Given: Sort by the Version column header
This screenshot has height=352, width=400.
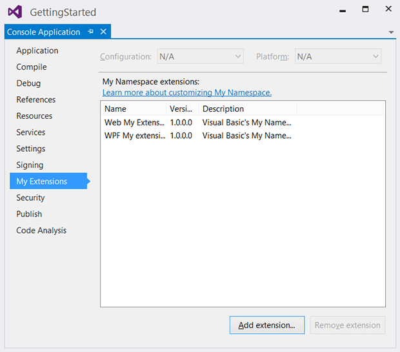Looking at the screenshot, I should pos(183,109).
